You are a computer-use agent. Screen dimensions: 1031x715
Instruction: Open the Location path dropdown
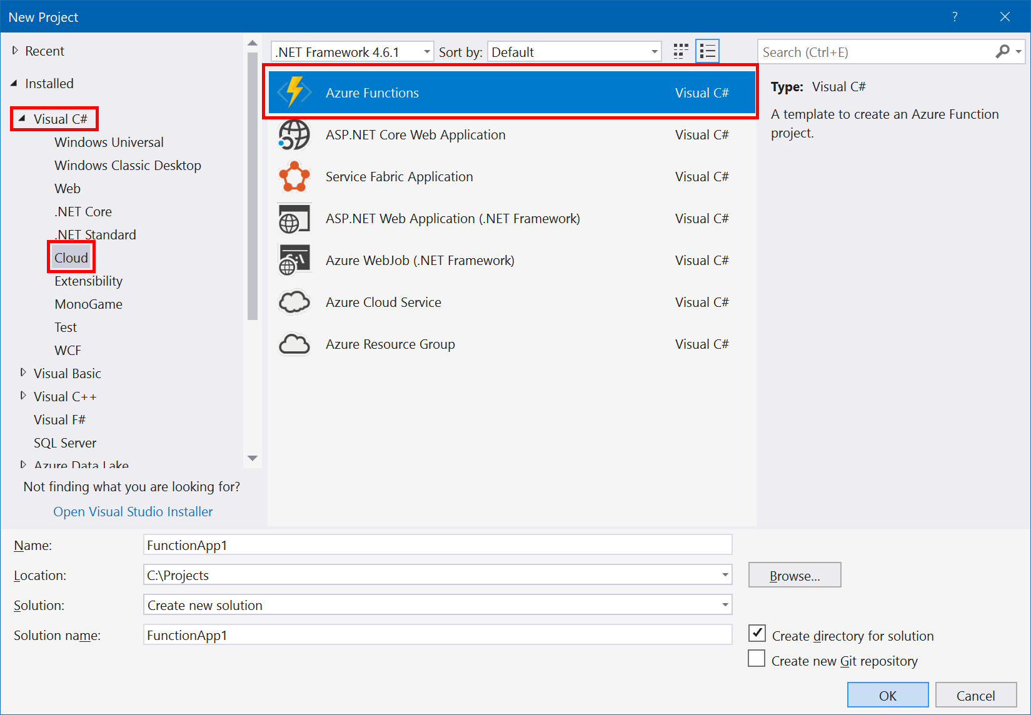pos(725,575)
